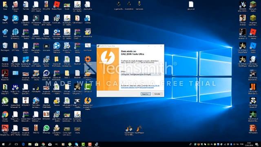Open the notification center icon in the taskbar
Screen dimensions: 261x147
[x=257, y=144]
